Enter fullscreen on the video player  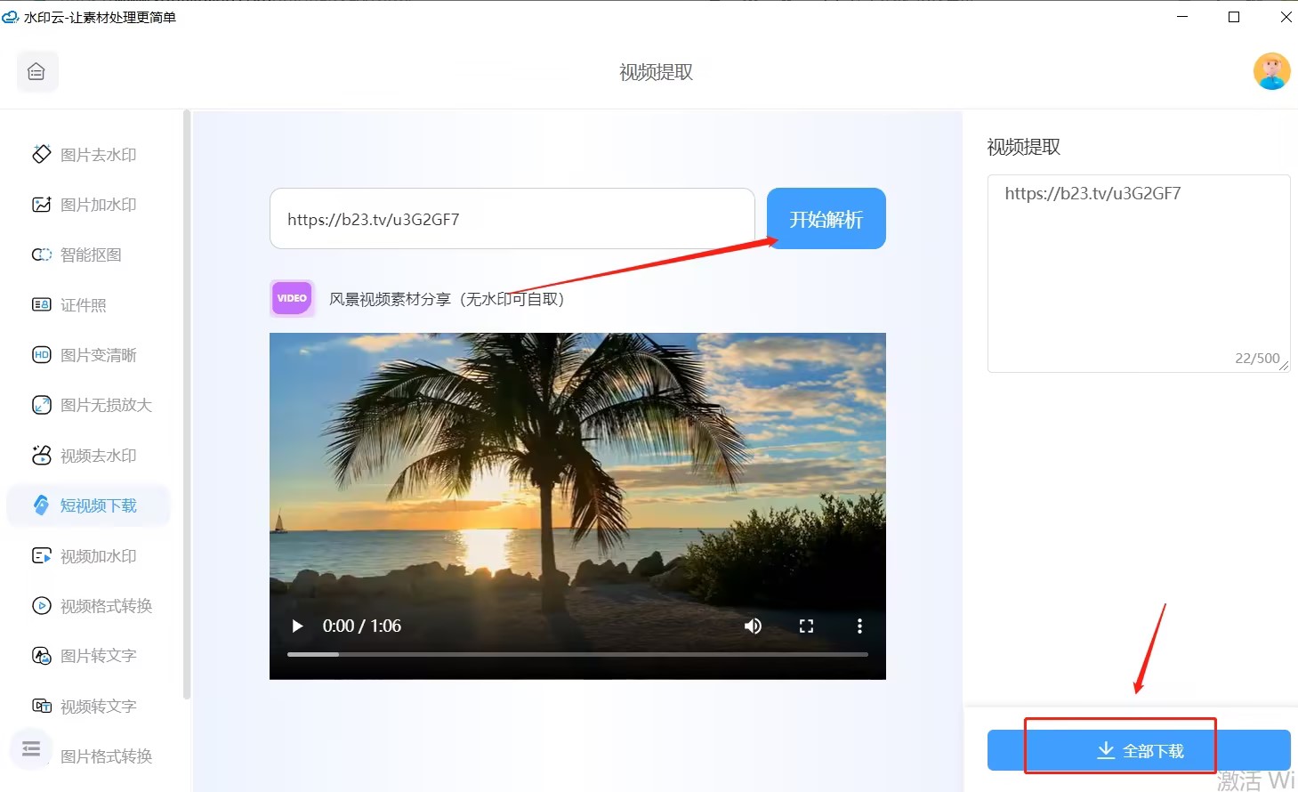(806, 626)
